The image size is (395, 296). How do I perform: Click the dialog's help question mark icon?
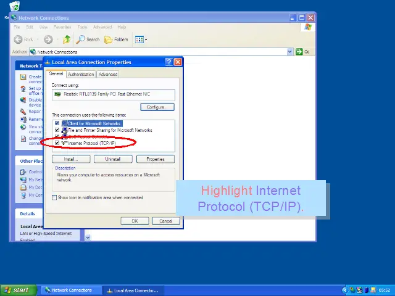(x=168, y=62)
